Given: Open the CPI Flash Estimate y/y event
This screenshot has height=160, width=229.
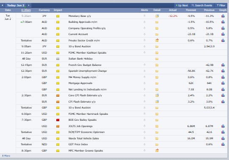Looking at the screenshot, I should (82, 102).
